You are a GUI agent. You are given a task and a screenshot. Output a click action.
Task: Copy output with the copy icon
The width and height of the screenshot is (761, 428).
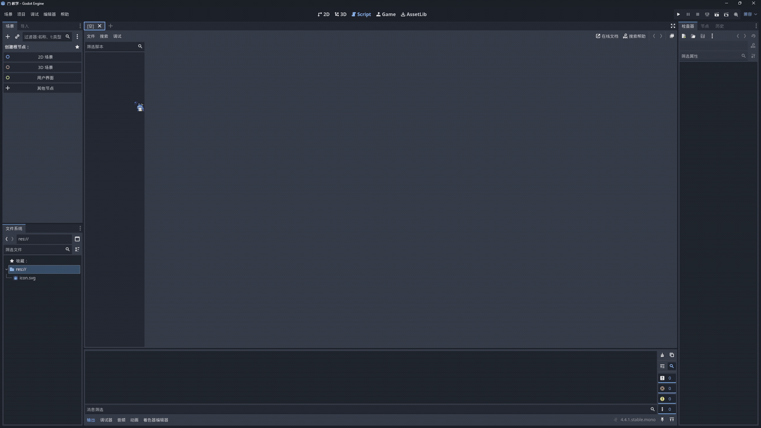tap(672, 355)
